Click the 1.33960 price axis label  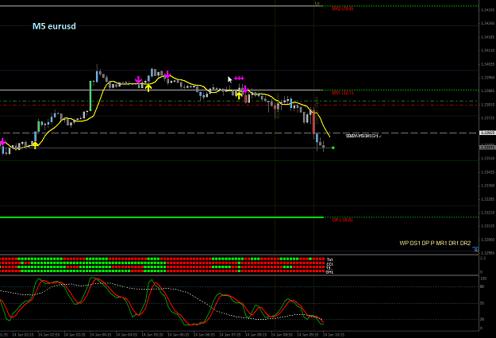[x=487, y=78]
